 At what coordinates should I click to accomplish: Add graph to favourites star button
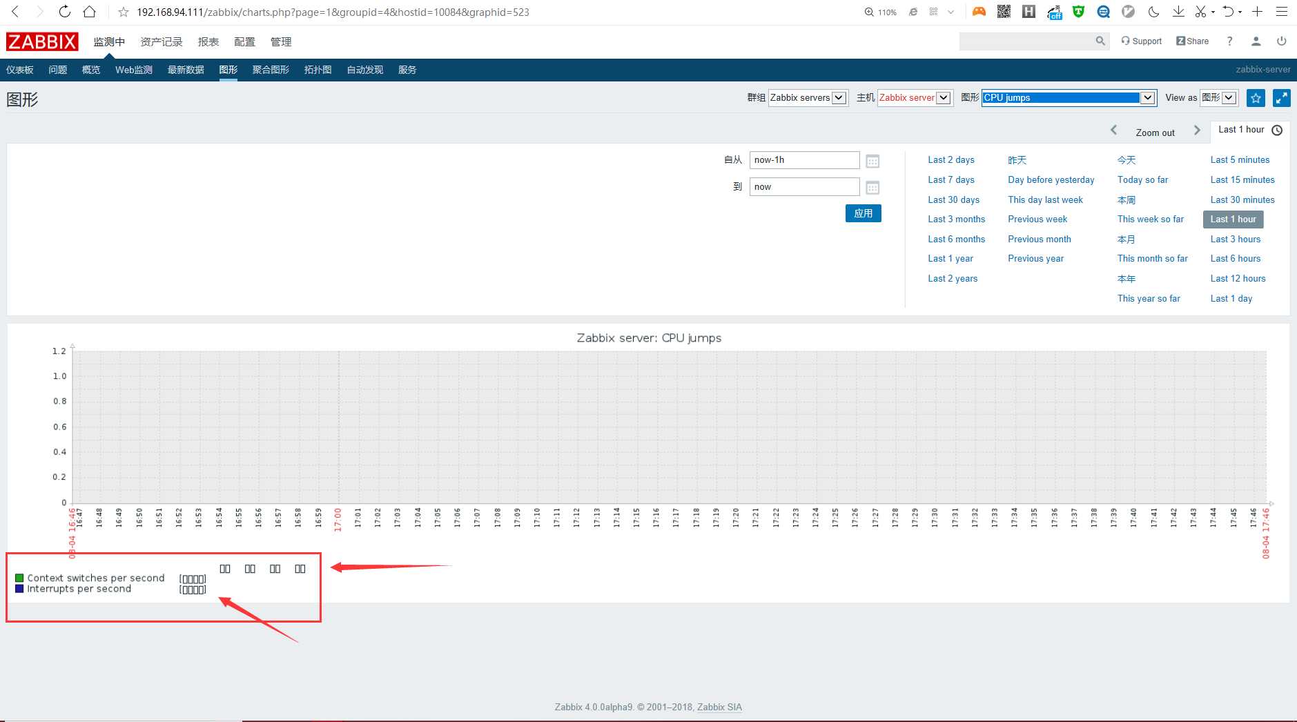(1256, 98)
